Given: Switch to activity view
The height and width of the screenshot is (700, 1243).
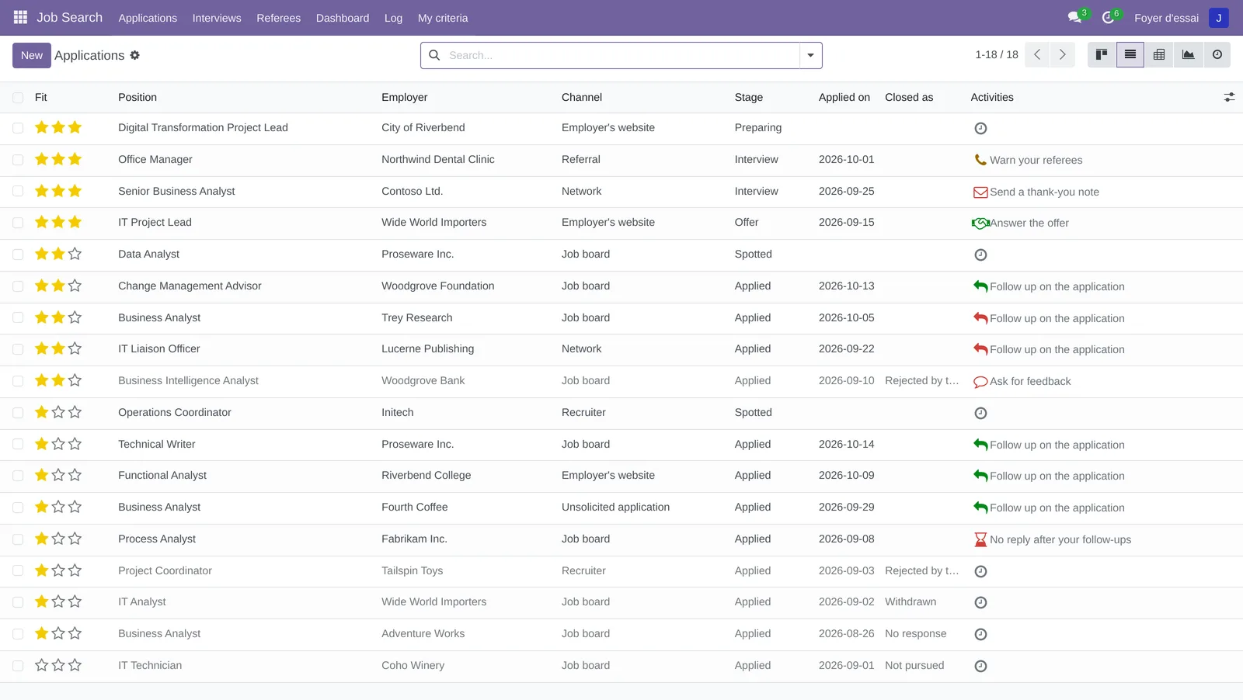Looking at the screenshot, I should 1217,55.
